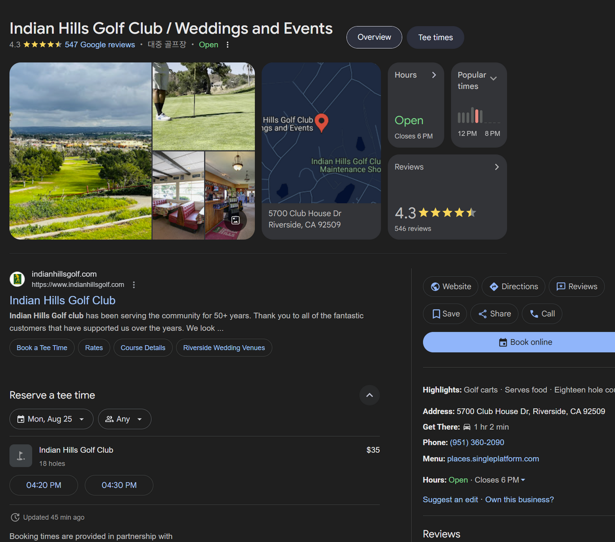
Task: Open the large golf course landscape photo
Action: (x=81, y=151)
